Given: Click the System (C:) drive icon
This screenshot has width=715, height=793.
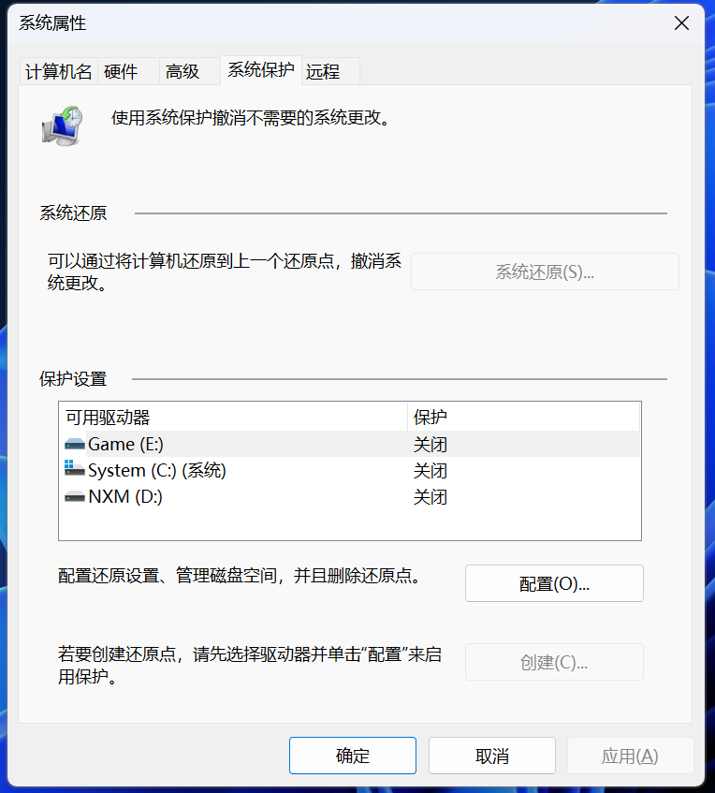Looking at the screenshot, I should pos(75,471).
